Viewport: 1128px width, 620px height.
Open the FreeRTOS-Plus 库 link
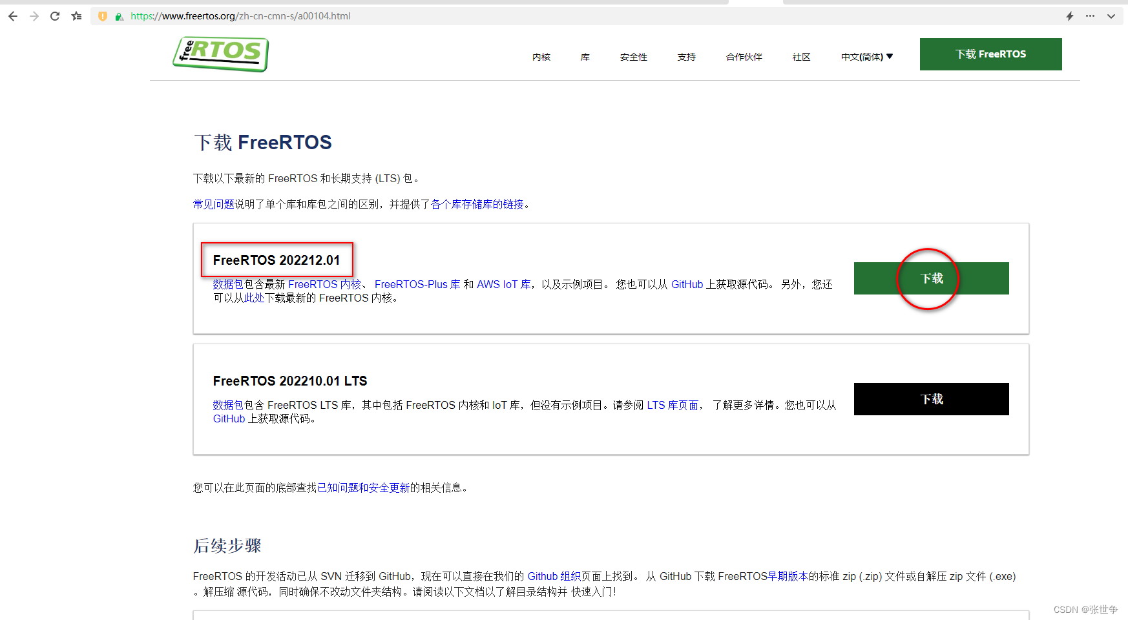[x=417, y=284]
